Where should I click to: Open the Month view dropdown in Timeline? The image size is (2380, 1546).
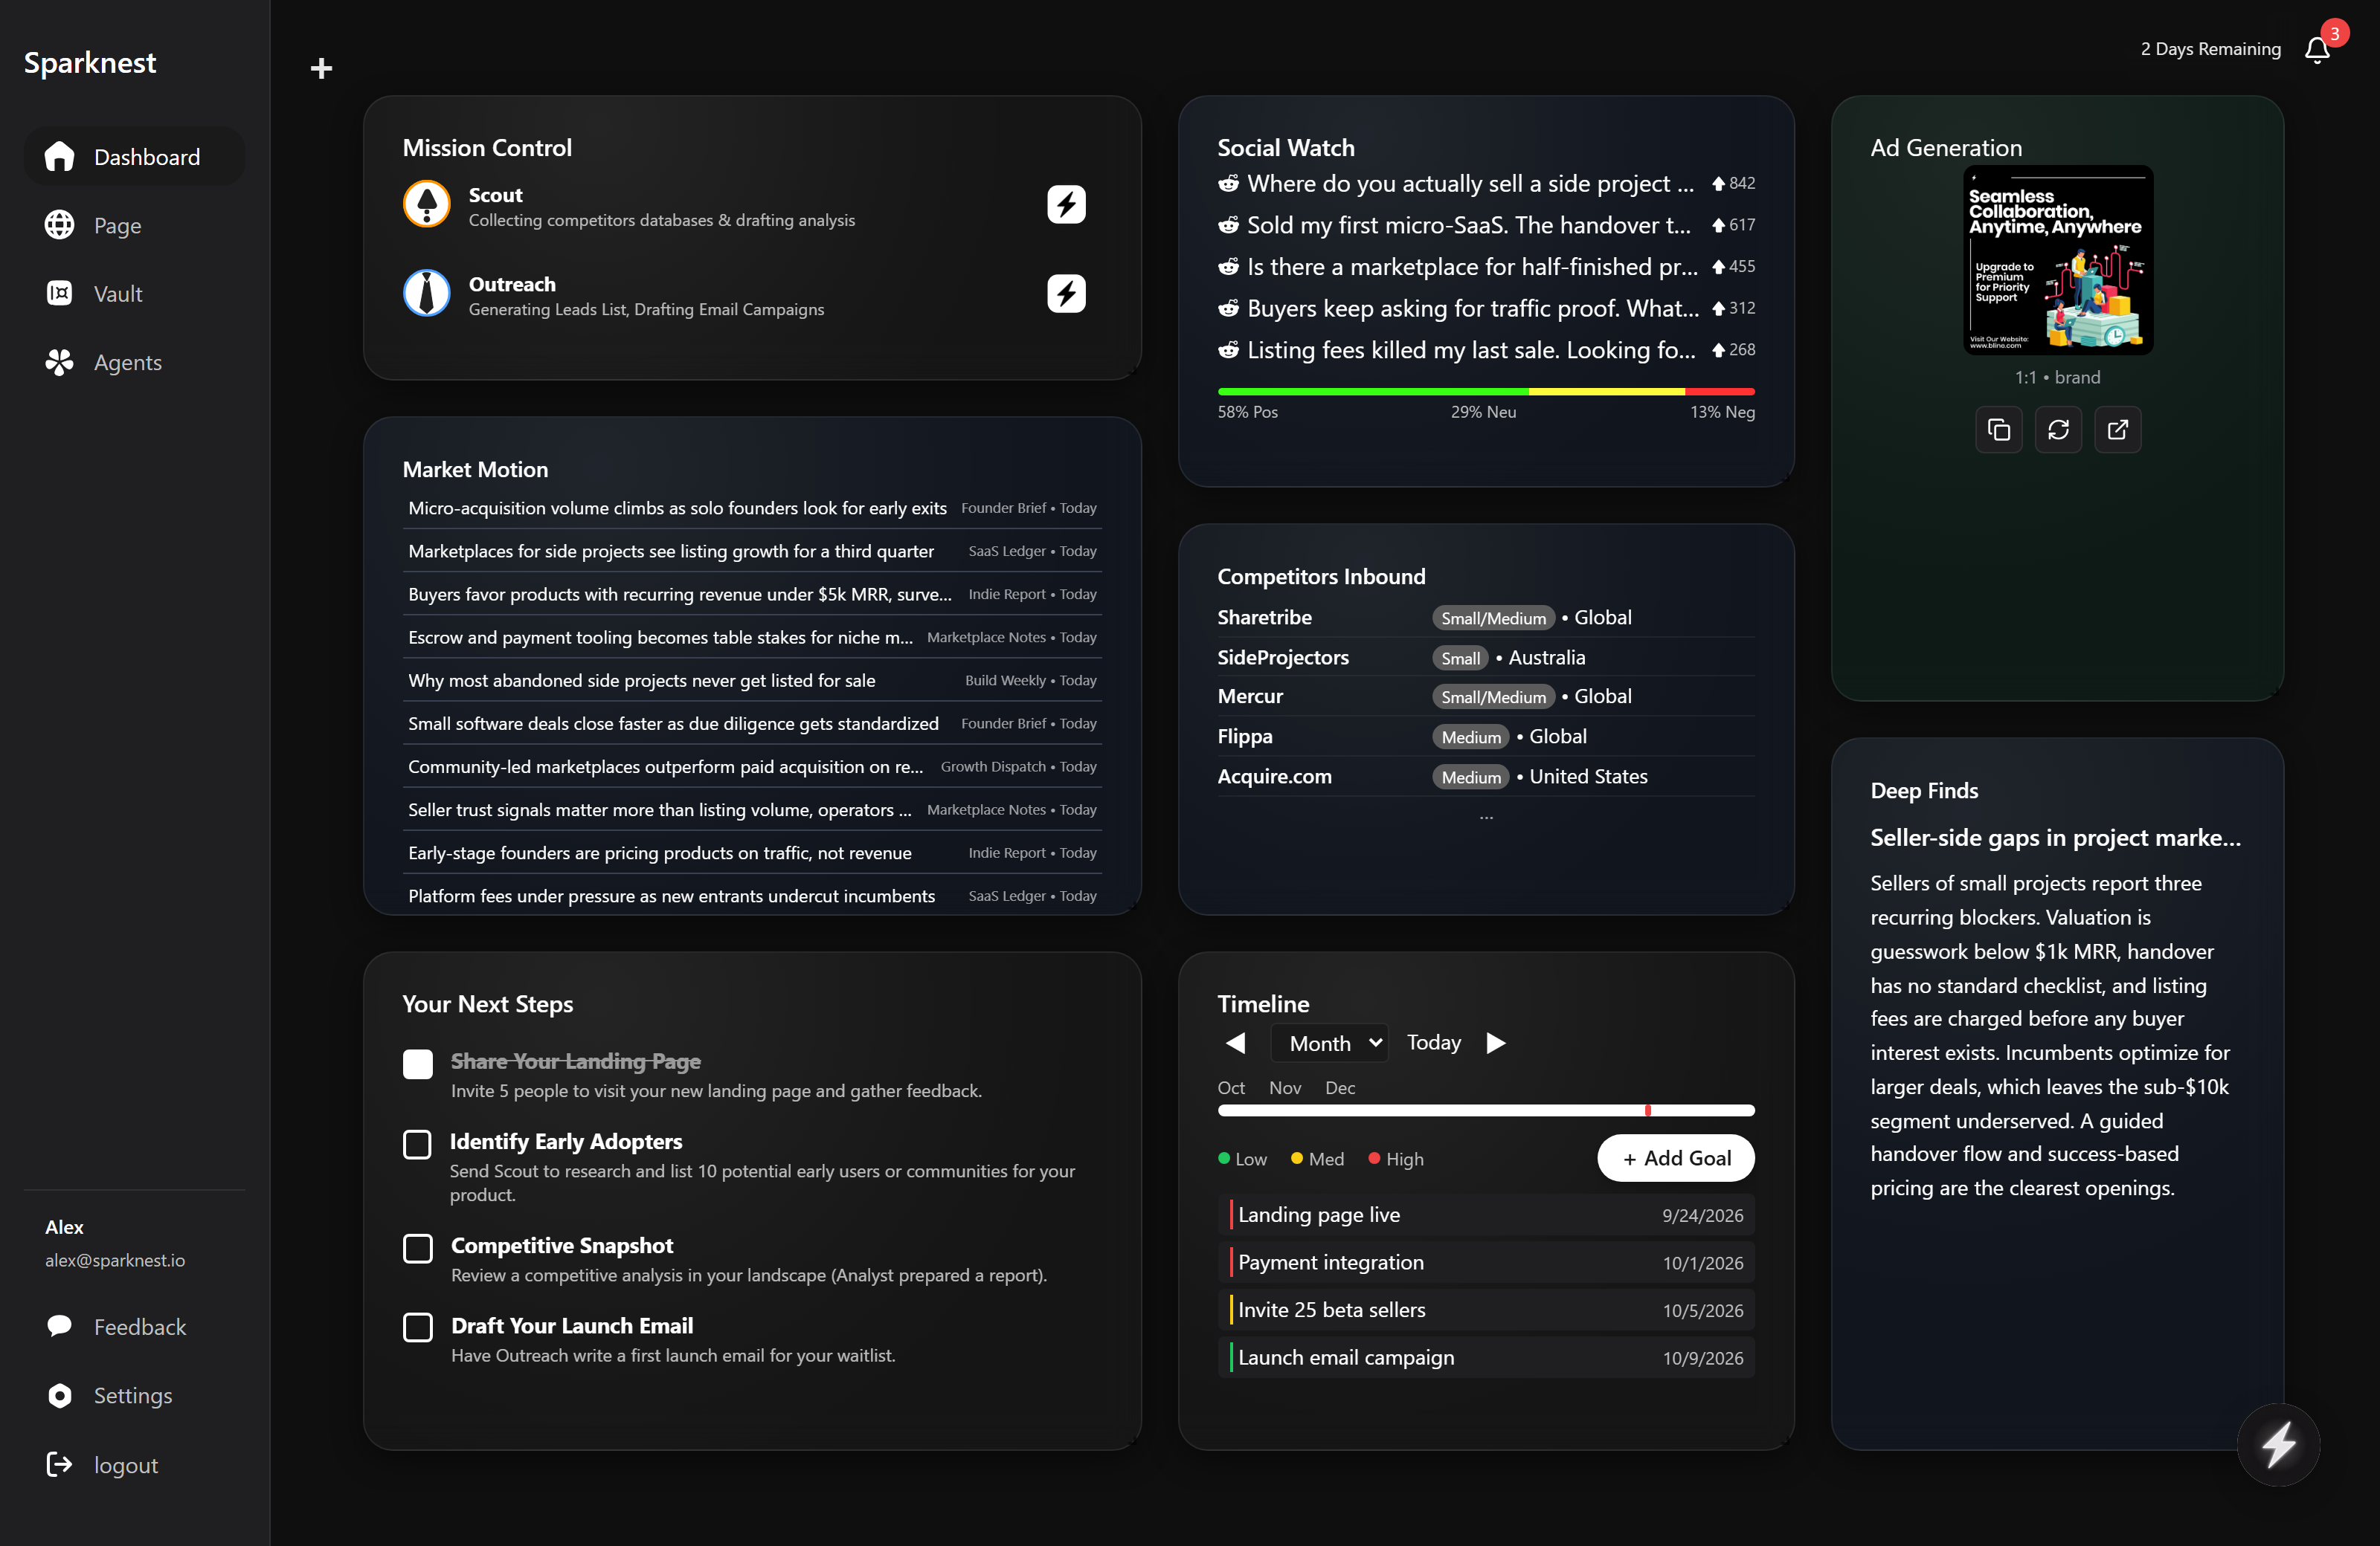pyautogui.click(x=1329, y=1044)
